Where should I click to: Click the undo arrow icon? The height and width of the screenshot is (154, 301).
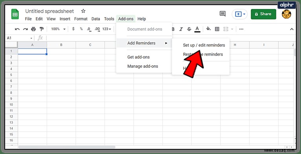[17, 29]
